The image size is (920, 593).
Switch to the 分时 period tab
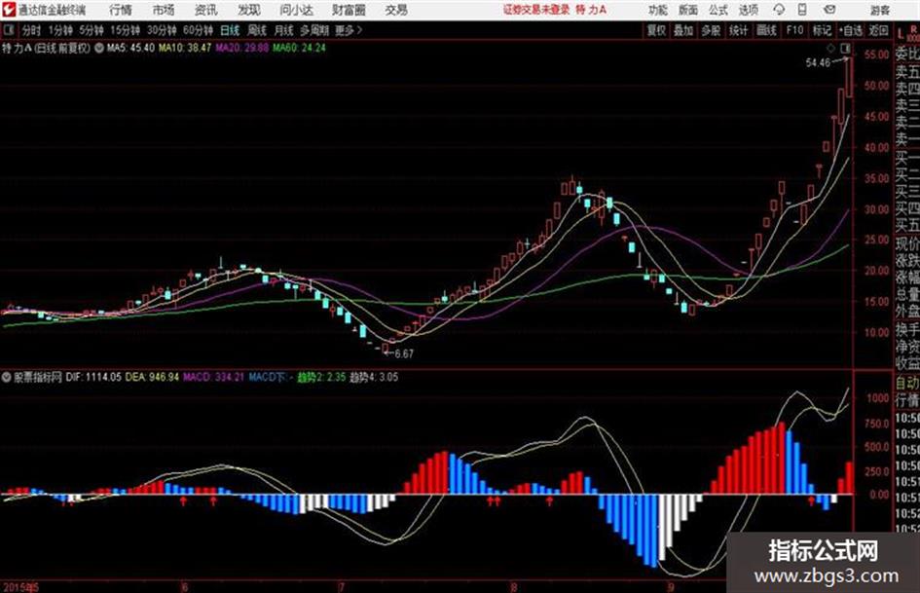pos(31,30)
